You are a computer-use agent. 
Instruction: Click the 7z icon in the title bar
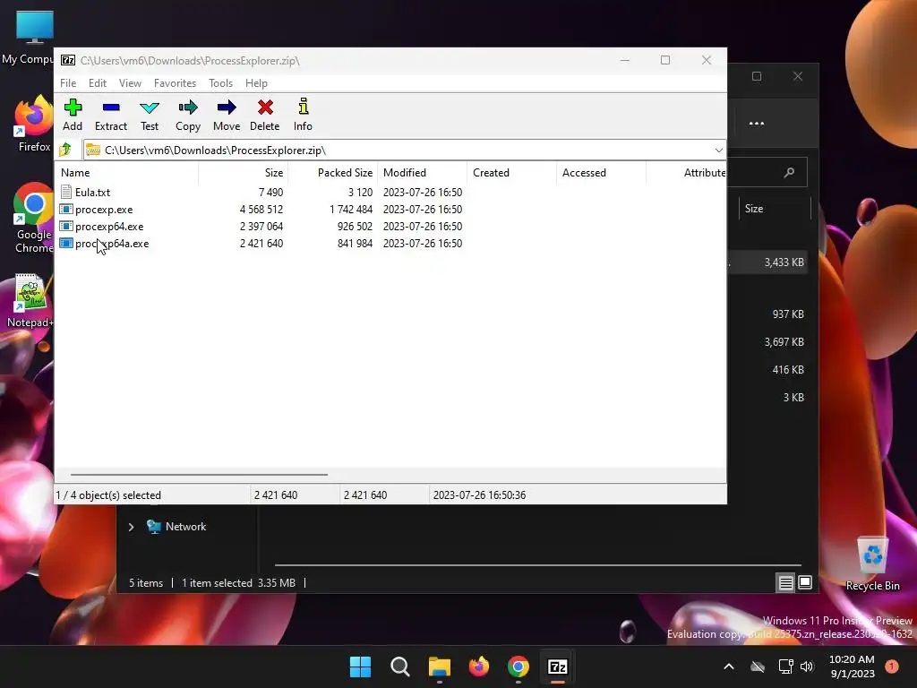68,60
